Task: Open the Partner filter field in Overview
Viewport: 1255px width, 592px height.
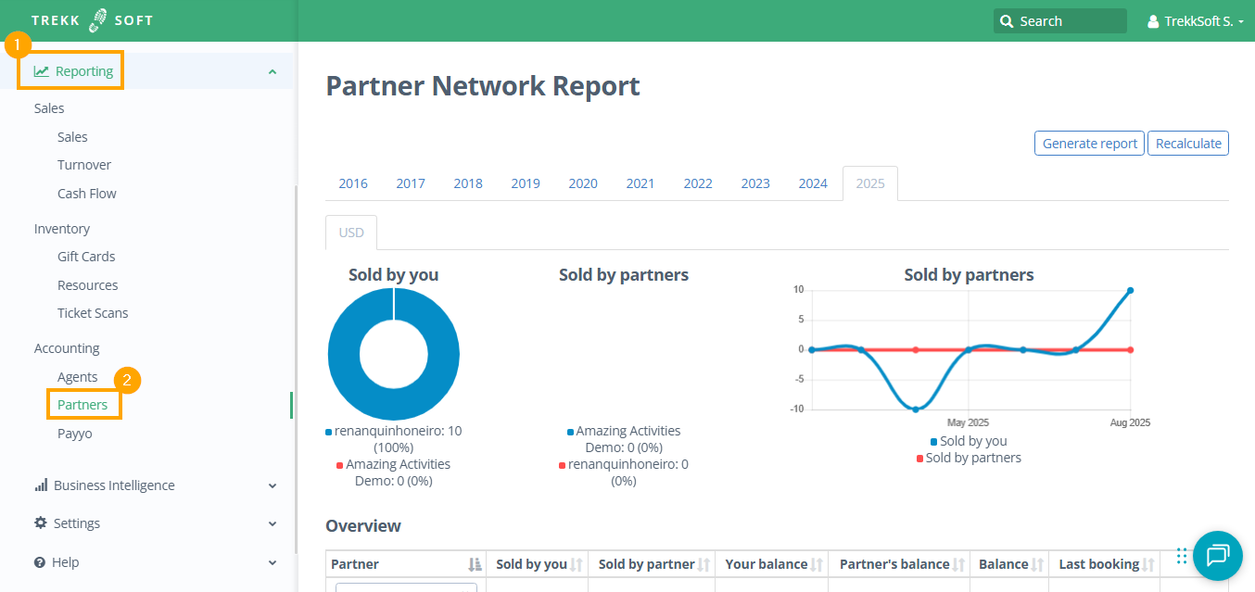Action: tap(406, 587)
